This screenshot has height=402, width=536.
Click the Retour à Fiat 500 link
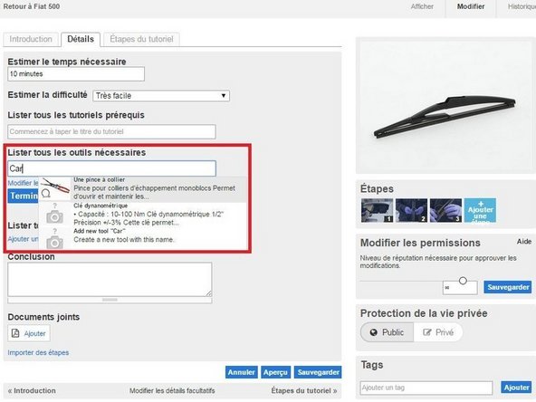[x=32, y=6]
